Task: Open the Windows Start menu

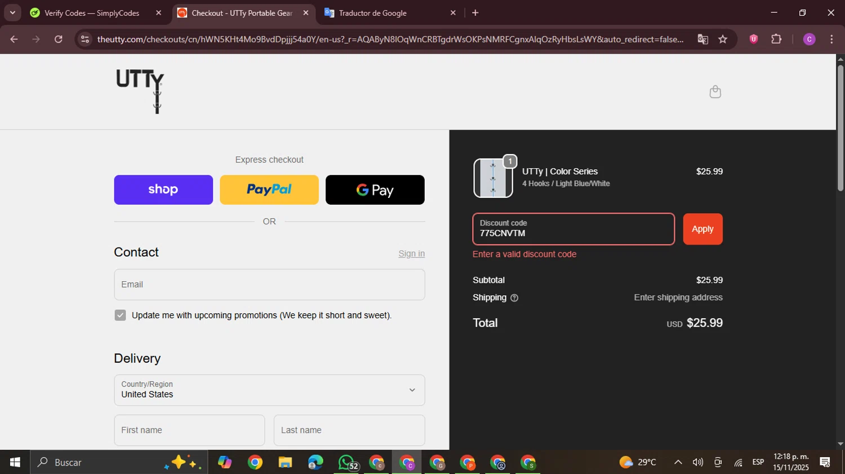Action: tap(15, 462)
